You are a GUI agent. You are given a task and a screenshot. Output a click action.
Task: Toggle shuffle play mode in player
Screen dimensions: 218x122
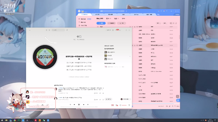click(70, 105)
